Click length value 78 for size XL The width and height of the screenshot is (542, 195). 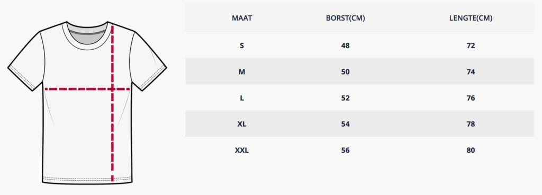click(471, 124)
